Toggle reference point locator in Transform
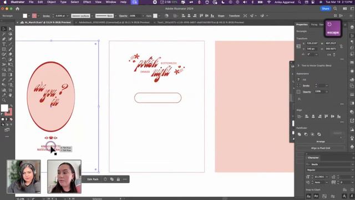 (x=298, y=46)
